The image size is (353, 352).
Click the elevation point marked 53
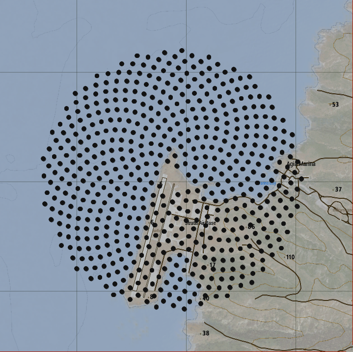coord(335,105)
